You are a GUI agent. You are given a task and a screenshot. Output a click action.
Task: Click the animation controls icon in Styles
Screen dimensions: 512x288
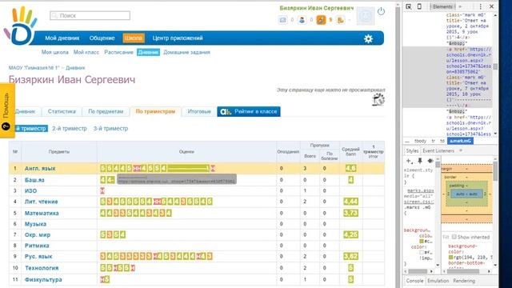point(430,161)
